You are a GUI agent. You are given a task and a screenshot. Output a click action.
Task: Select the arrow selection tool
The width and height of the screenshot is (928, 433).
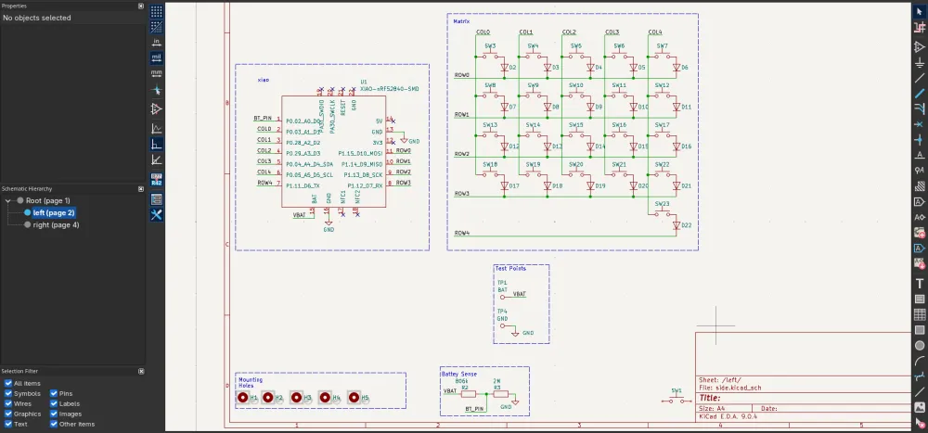coord(919,10)
